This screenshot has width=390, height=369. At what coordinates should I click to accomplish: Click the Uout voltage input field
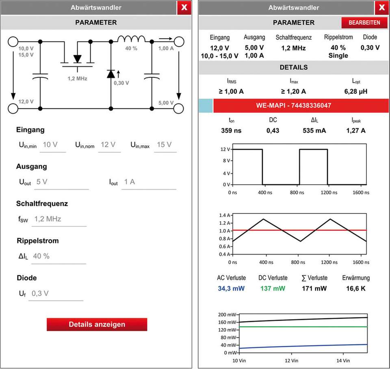pyautogui.click(x=61, y=182)
